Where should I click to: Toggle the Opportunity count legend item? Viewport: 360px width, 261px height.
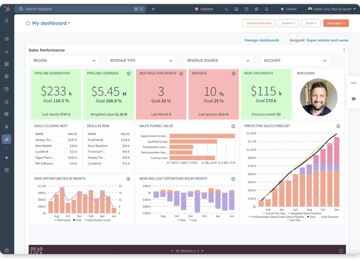tap(97, 220)
